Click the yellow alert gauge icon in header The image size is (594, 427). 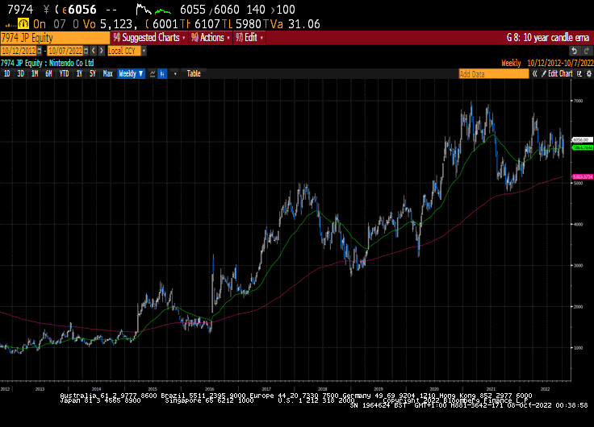[23, 24]
